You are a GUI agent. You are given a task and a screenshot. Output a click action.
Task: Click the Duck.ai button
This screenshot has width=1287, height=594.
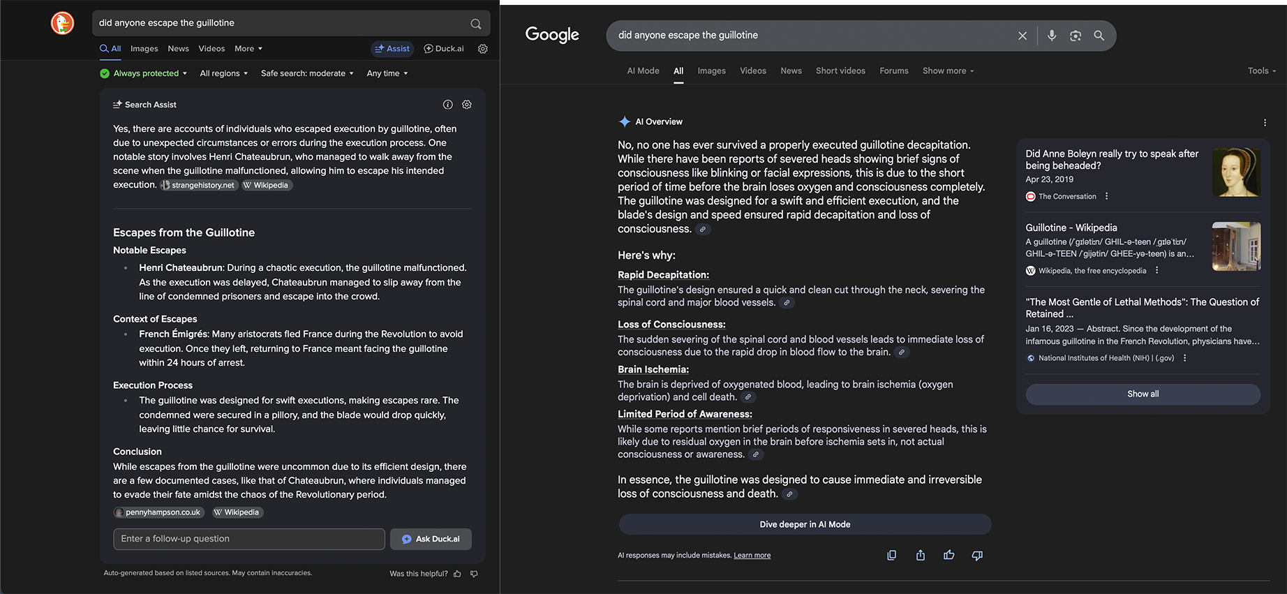(x=444, y=49)
